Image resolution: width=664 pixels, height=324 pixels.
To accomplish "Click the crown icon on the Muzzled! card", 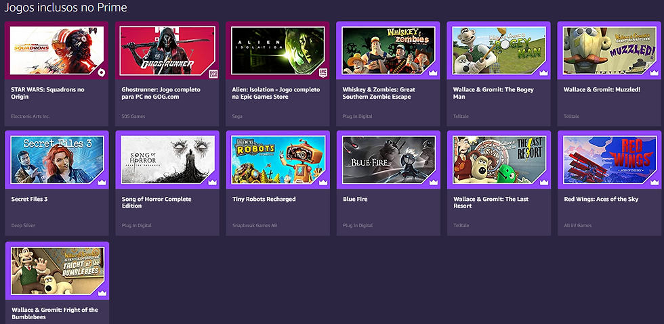I will click(654, 73).
